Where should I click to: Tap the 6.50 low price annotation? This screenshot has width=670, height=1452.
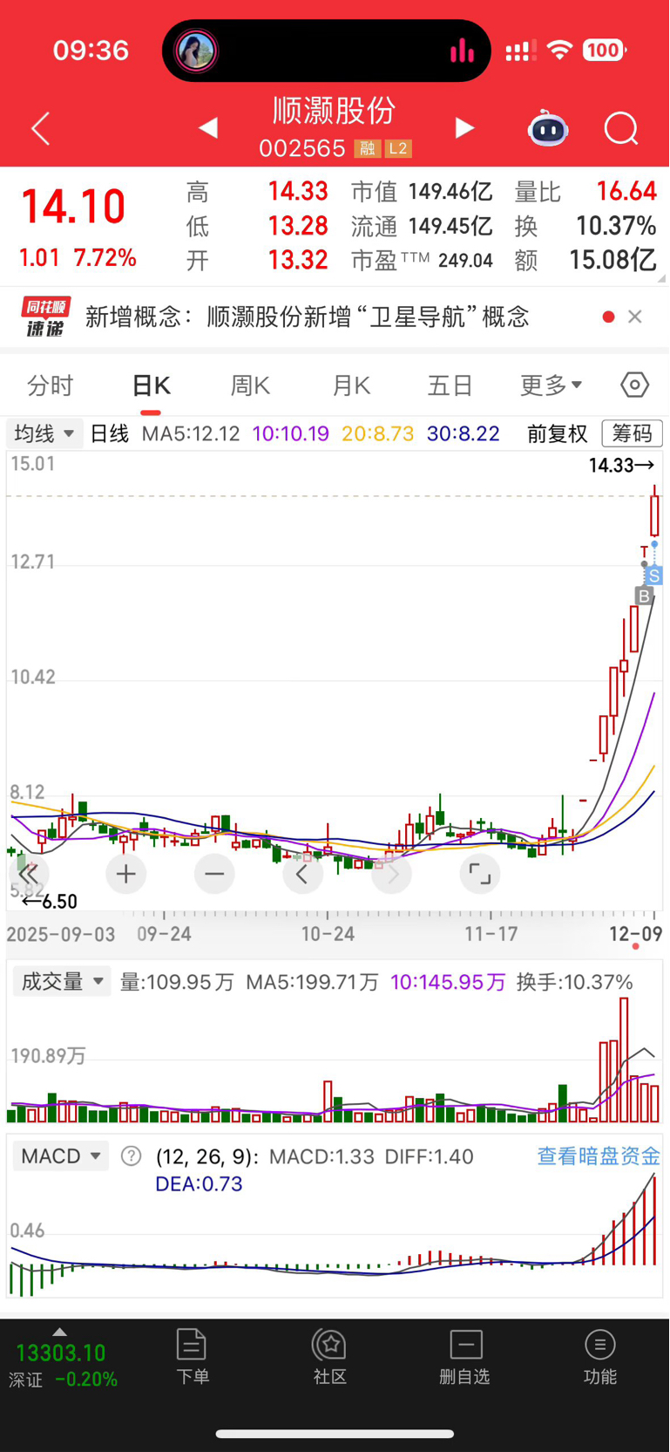pyautogui.click(x=49, y=902)
